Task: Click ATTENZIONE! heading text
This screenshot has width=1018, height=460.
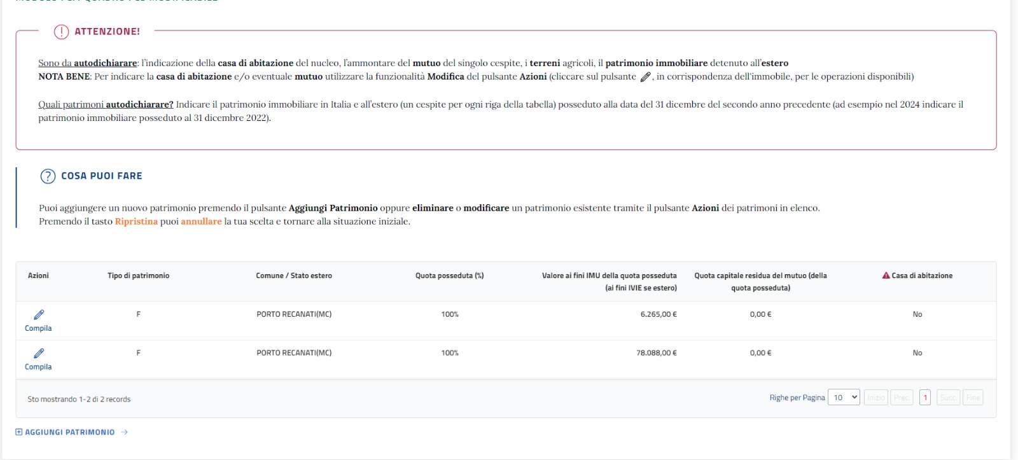Action: point(107,32)
